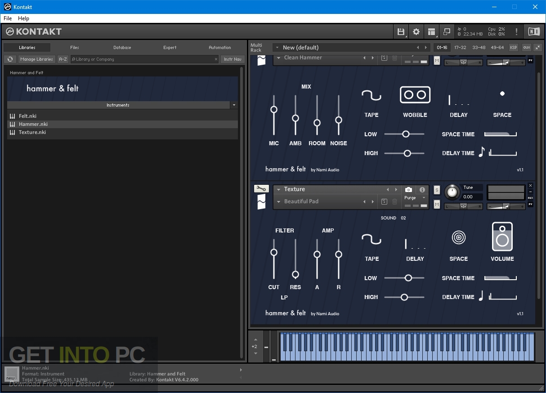Save the Beautiful Pad snapshot
The width and height of the screenshot is (546, 393).
click(x=384, y=201)
